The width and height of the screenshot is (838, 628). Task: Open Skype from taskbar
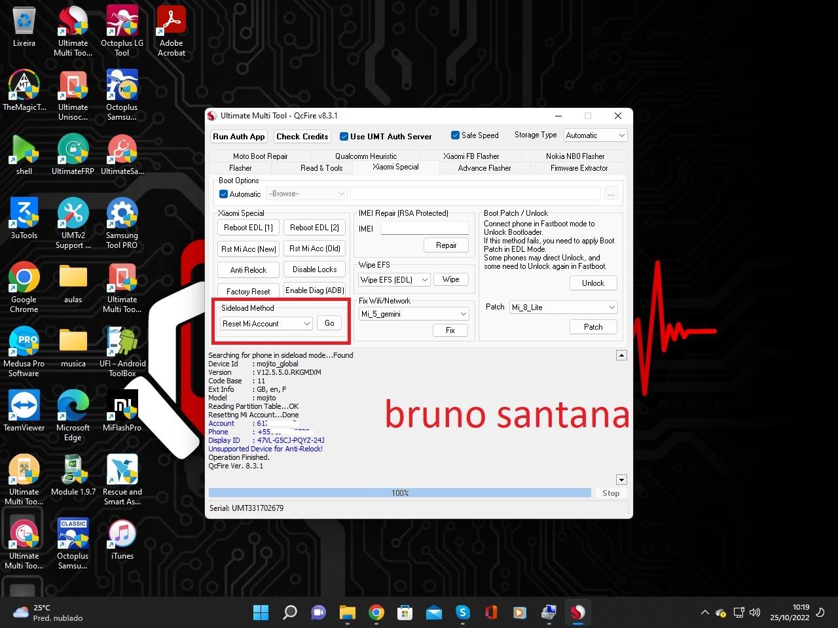(463, 612)
